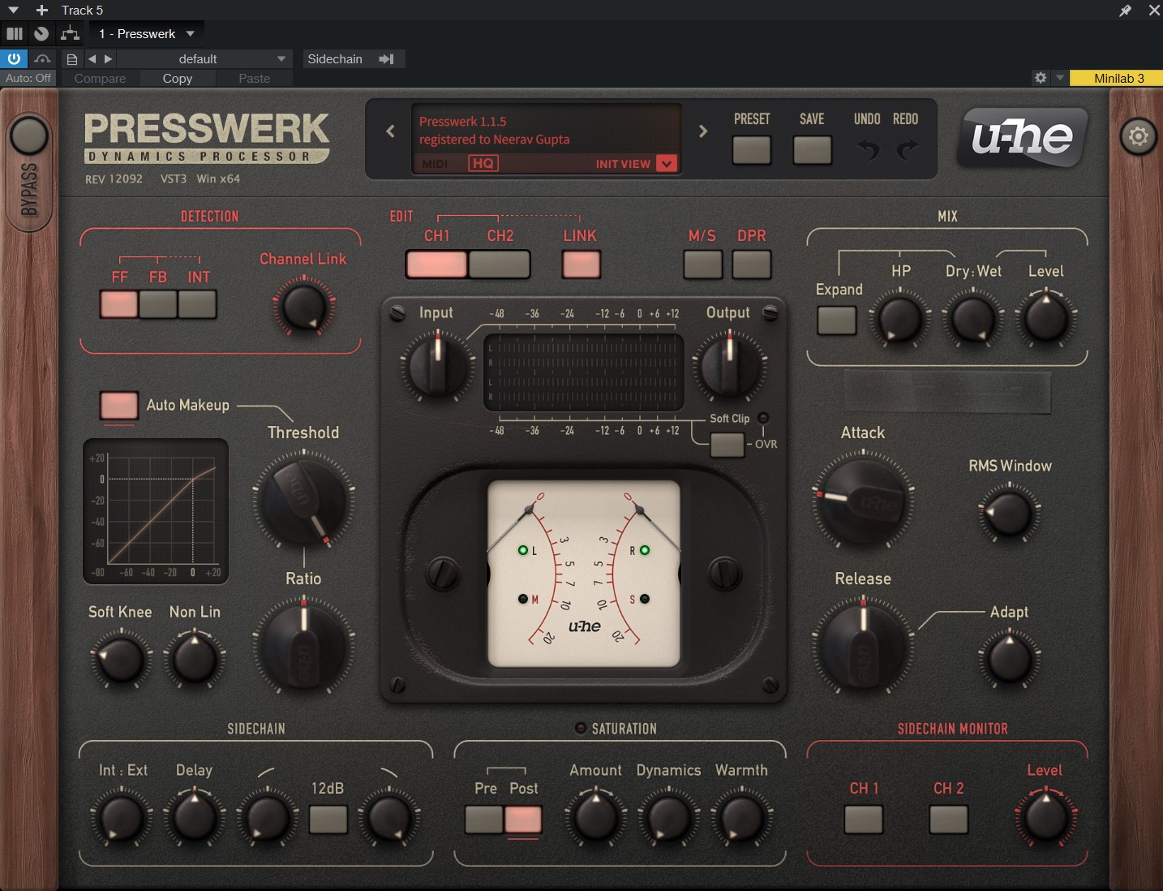Go to the previous preset with left arrow

[x=390, y=131]
